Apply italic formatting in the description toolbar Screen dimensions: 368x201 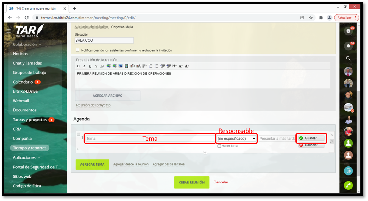pos(84,66)
